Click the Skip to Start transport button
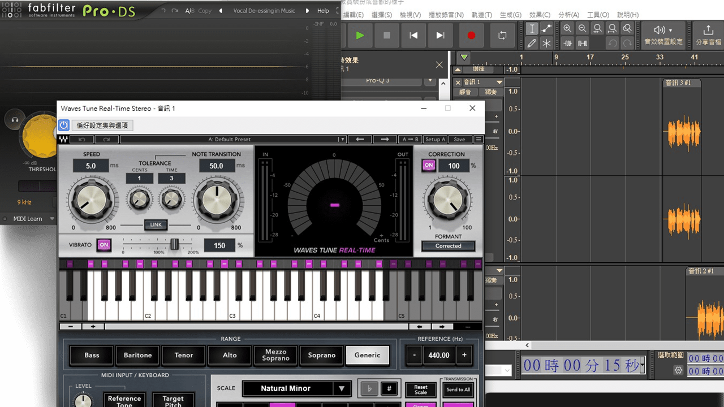The height and width of the screenshot is (407, 724). (413, 35)
